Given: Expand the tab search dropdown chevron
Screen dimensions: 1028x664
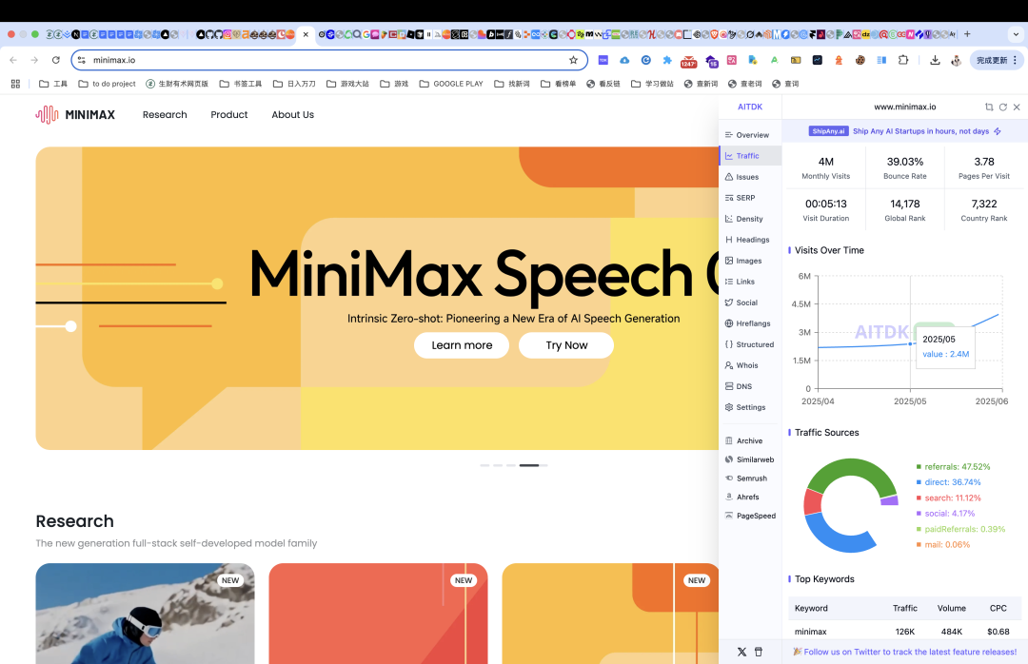Looking at the screenshot, I should [1017, 34].
